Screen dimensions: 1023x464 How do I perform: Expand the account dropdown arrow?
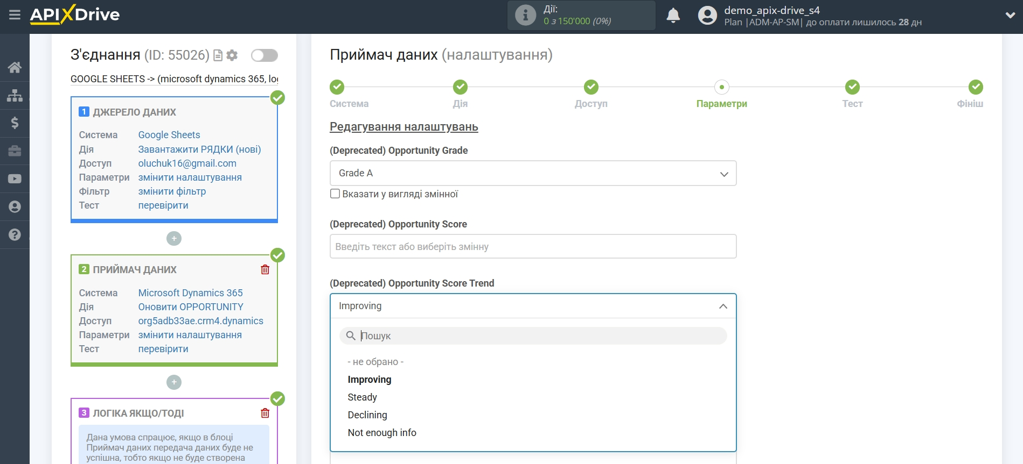[x=1010, y=15]
